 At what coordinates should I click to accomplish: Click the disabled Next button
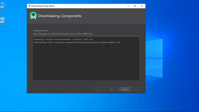point(112,89)
